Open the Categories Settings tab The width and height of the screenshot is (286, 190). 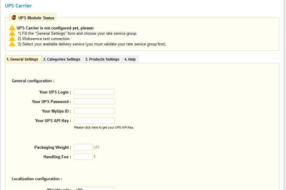[62, 59]
